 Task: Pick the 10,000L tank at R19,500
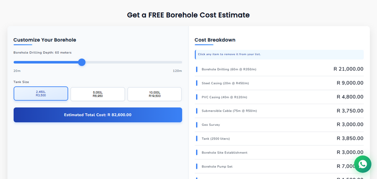click(x=155, y=94)
